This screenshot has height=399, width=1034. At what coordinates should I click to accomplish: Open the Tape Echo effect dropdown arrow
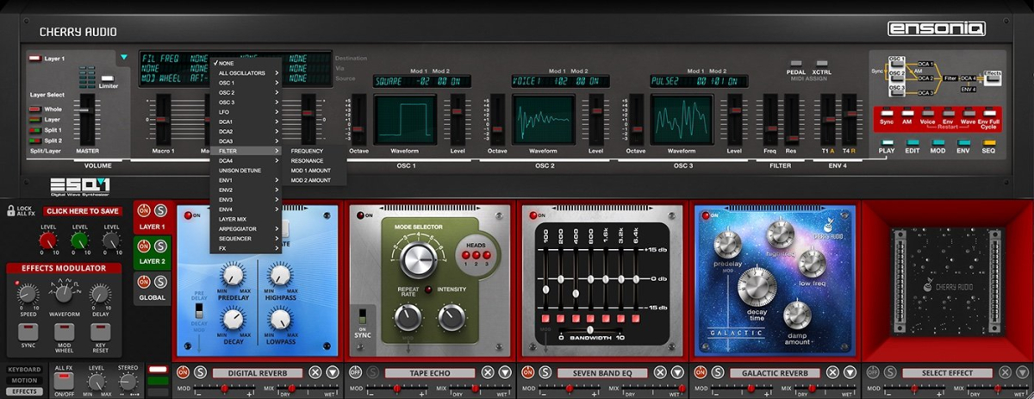pyautogui.click(x=505, y=372)
